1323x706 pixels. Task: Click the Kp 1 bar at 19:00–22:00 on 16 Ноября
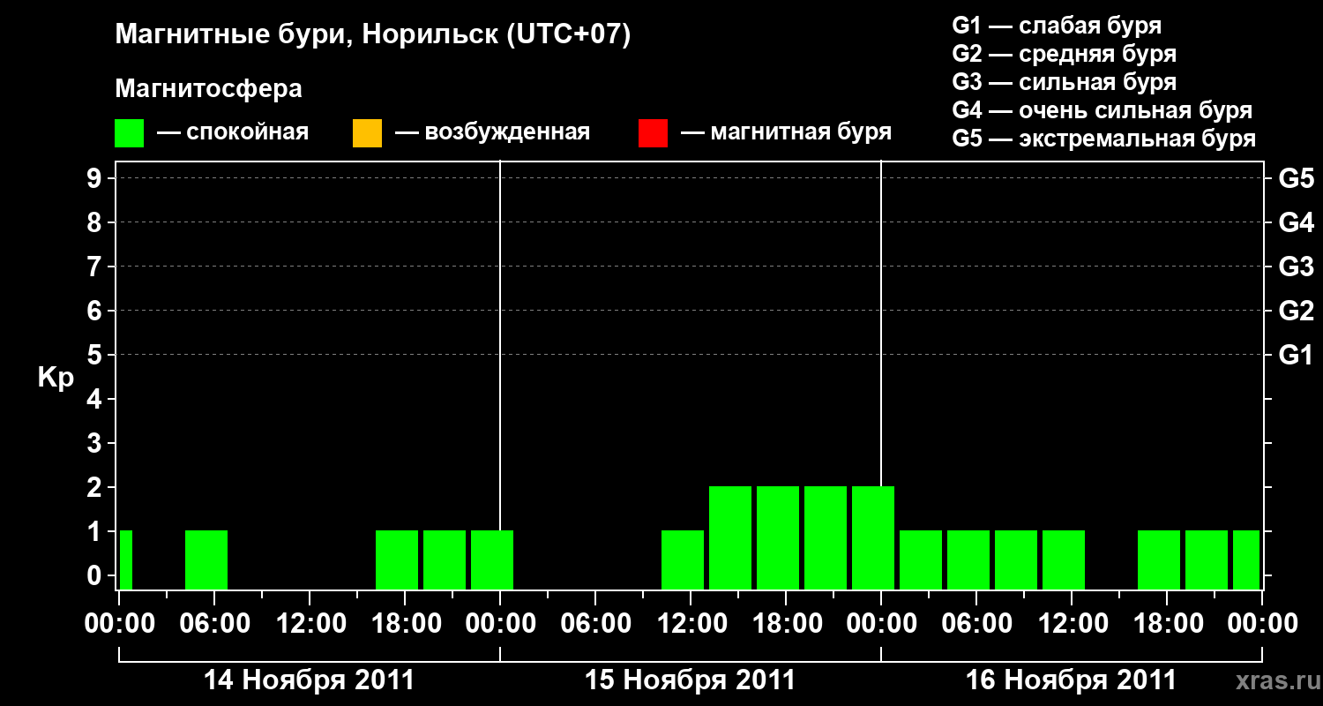pyautogui.click(x=1207, y=560)
